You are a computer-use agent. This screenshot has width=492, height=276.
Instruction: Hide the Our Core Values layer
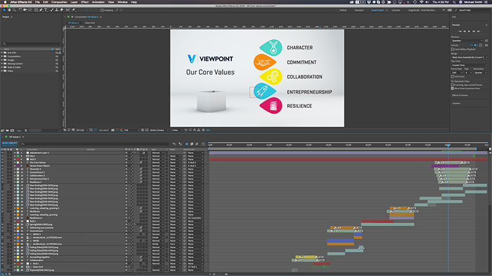tap(2, 163)
